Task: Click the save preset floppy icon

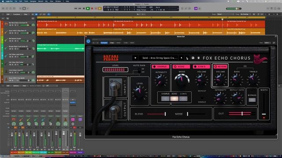Action: 193,58
